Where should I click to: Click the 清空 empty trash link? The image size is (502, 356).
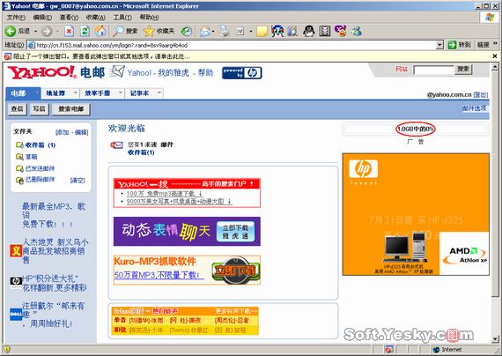tap(78, 181)
